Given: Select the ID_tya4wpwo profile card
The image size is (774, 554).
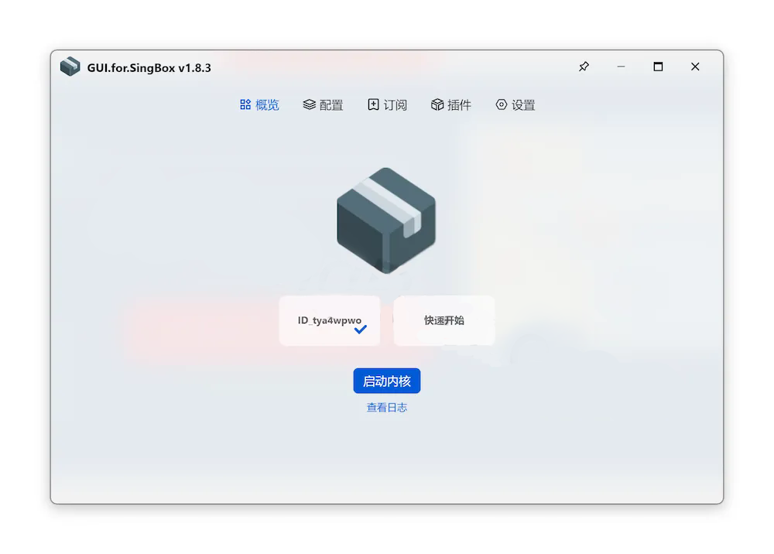Looking at the screenshot, I should 329,320.
